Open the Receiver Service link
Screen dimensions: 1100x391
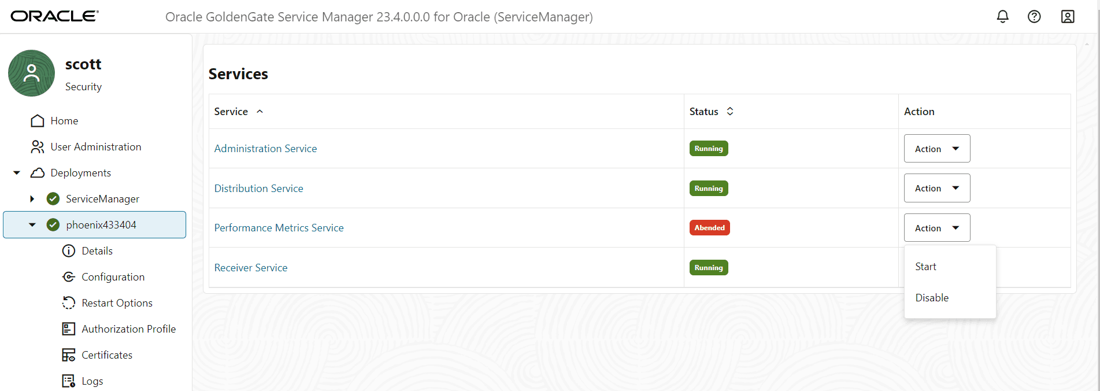click(251, 268)
